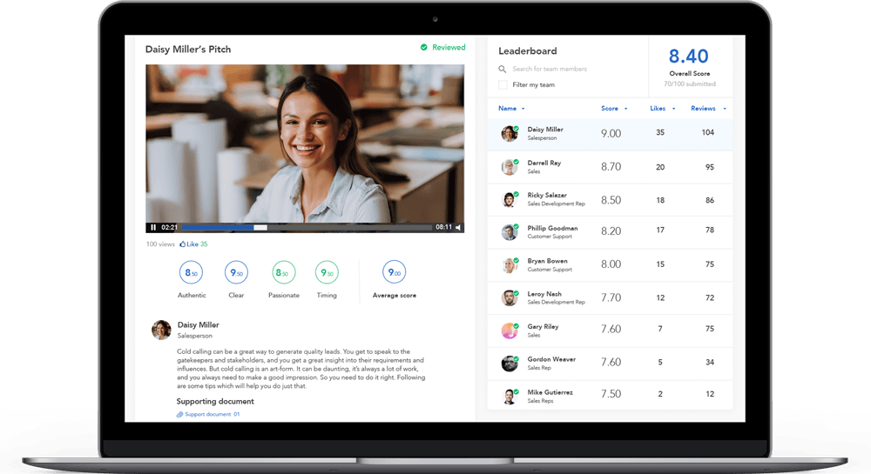This screenshot has height=474, width=871.
Task: Click the search magnifier icon in Leaderboard
Action: pos(503,70)
